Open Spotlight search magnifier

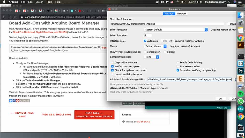coord(229,2)
